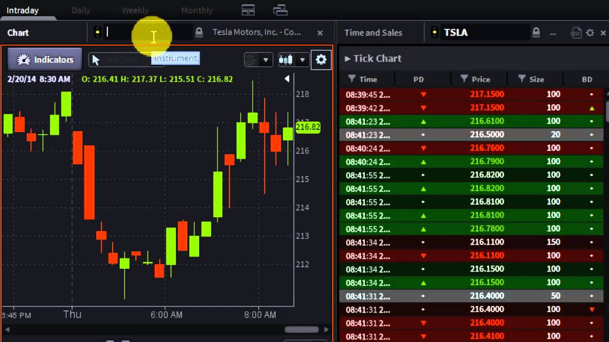This screenshot has width=609, height=342.
Task: Switch to the Weekly tab
Action: (x=135, y=10)
